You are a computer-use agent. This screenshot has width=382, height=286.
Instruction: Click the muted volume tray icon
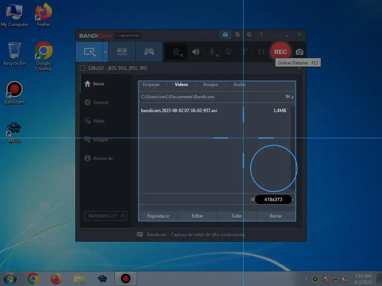point(344,279)
